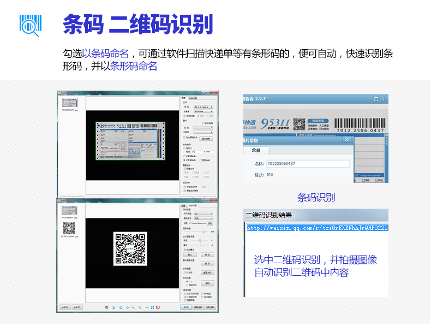Screen dimensions: 431x332
Task: Open the jpg file type dropdown
Action: (203, 214)
